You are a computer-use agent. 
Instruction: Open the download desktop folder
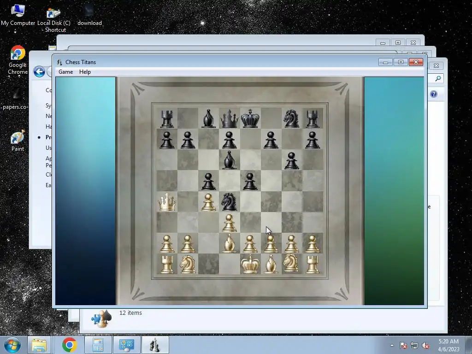pyautogui.click(x=89, y=15)
